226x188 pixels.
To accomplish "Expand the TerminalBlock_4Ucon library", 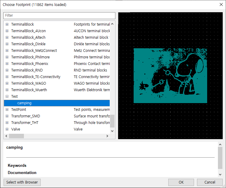I will pyautogui.click(x=7, y=31).
